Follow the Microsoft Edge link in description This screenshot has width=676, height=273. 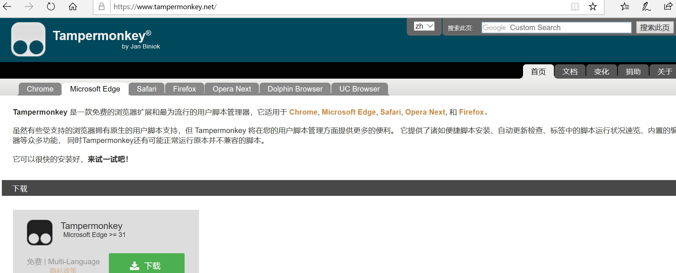(349, 112)
